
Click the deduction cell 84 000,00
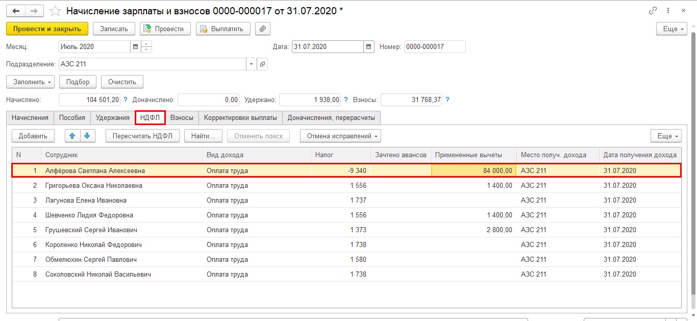click(x=474, y=170)
